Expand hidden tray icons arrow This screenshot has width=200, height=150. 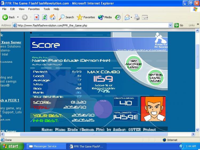pyautogui.click(x=181, y=146)
